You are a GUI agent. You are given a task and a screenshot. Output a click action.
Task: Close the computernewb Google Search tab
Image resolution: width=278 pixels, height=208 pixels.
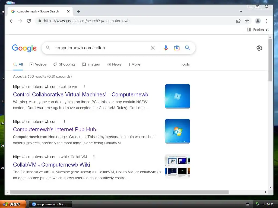(x=68, y=11)
